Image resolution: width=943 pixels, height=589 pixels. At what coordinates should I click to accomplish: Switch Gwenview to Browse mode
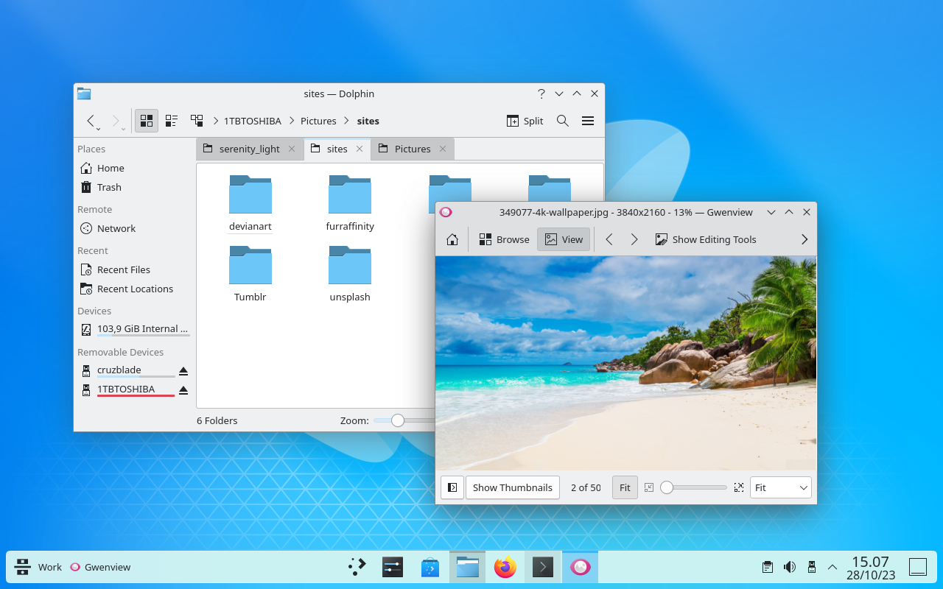tap(504, 239)
